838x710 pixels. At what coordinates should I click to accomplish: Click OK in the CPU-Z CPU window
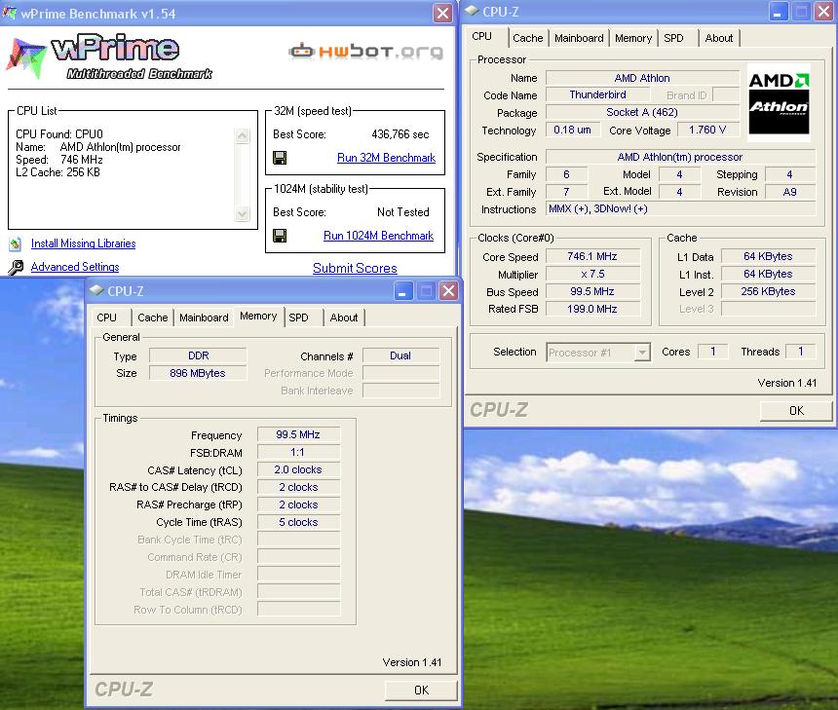[796, 411]
